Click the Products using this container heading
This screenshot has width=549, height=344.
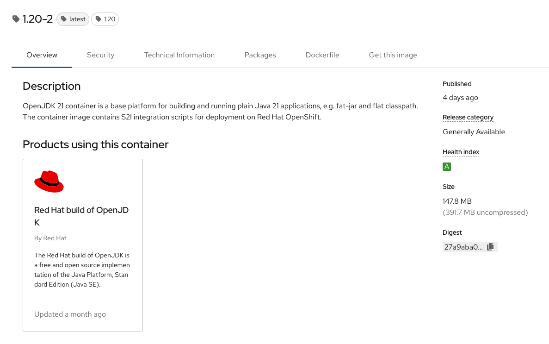pos(96,144)
